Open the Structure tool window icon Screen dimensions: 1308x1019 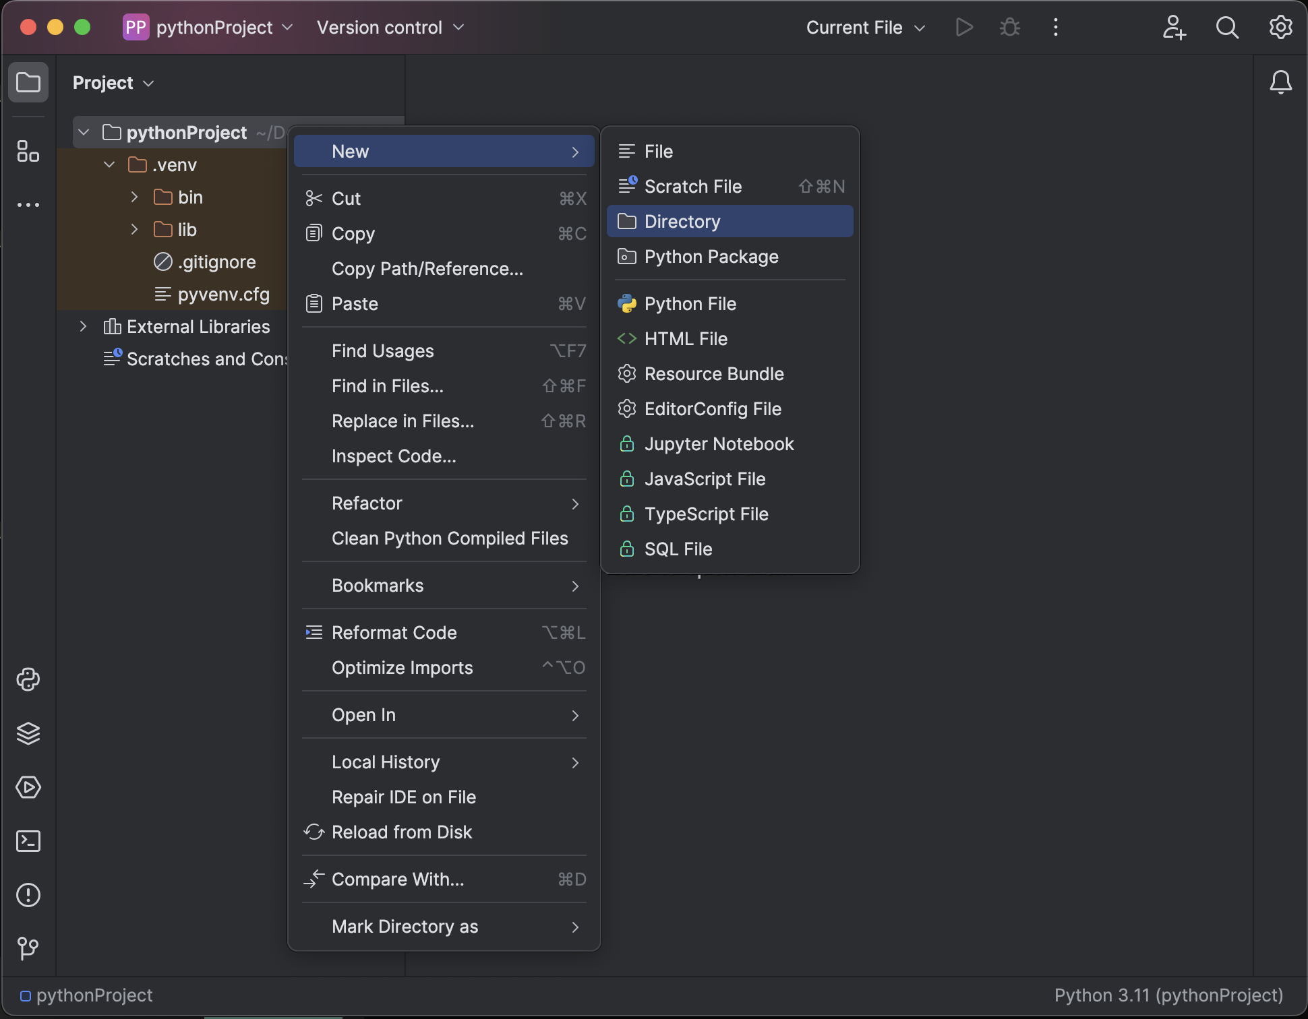click(28, 151)
